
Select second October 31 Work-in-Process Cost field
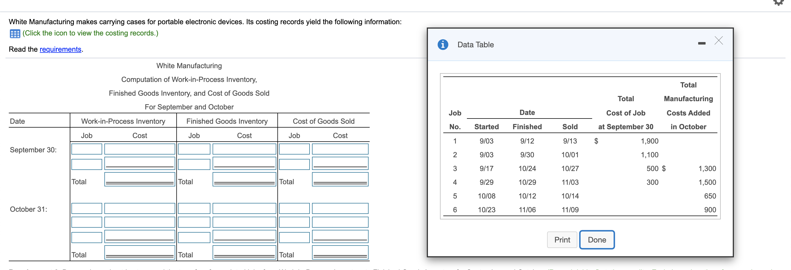point(140,222)
